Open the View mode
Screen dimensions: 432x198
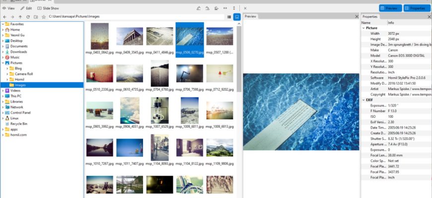coord(8,8)
